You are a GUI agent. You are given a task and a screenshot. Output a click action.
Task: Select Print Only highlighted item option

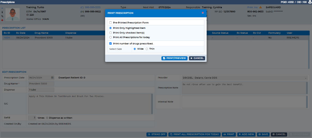111,28
